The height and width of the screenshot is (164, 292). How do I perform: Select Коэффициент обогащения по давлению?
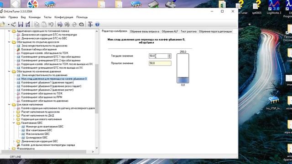45,101
